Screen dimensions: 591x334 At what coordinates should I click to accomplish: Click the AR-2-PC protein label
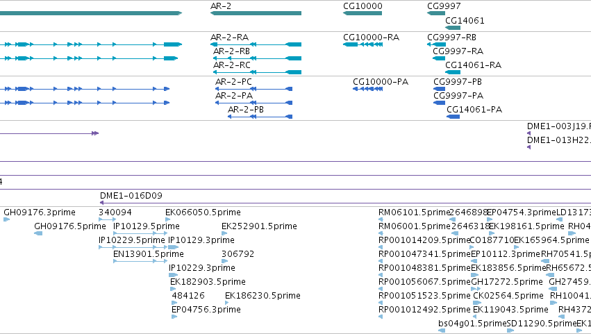233,82
